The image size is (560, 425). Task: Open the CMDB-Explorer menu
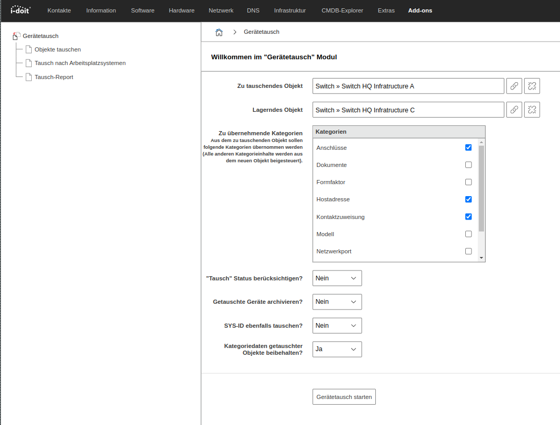tap(342, 11)
